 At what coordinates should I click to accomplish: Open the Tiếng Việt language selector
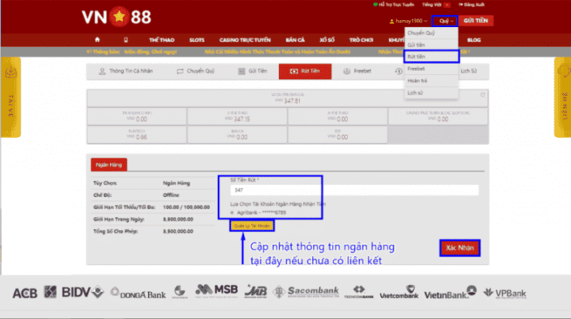pyautogui.click(x=436, y=5)
